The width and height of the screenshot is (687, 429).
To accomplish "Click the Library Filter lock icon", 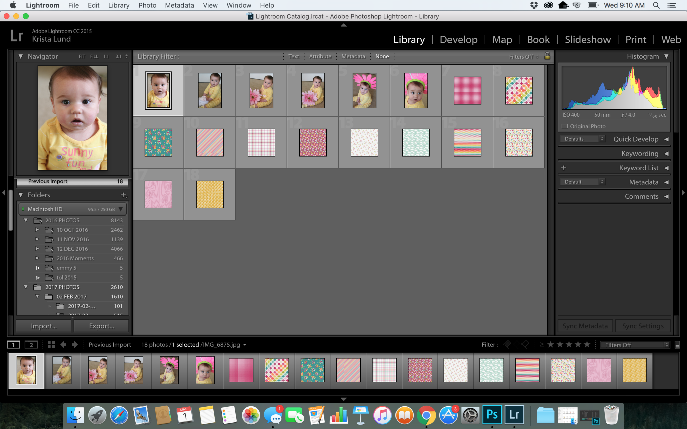I will [x=547, y=56].
